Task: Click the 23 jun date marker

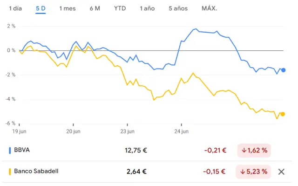Action: (127, 131)
